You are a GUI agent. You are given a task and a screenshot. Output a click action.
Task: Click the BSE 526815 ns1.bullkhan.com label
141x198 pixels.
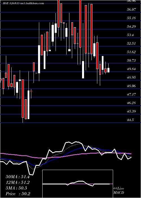23,3
